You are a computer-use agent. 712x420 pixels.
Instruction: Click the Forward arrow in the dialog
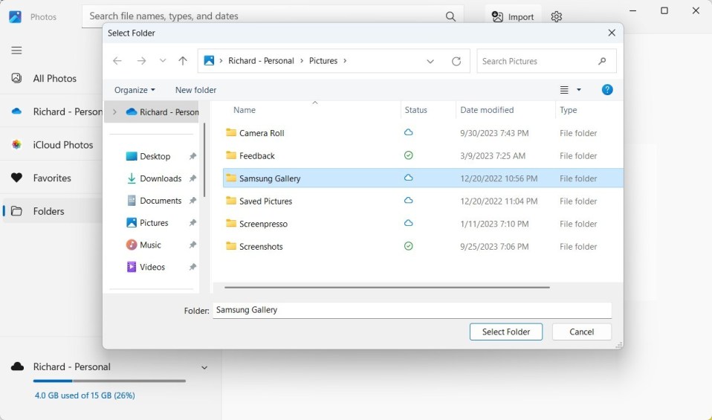142,61
